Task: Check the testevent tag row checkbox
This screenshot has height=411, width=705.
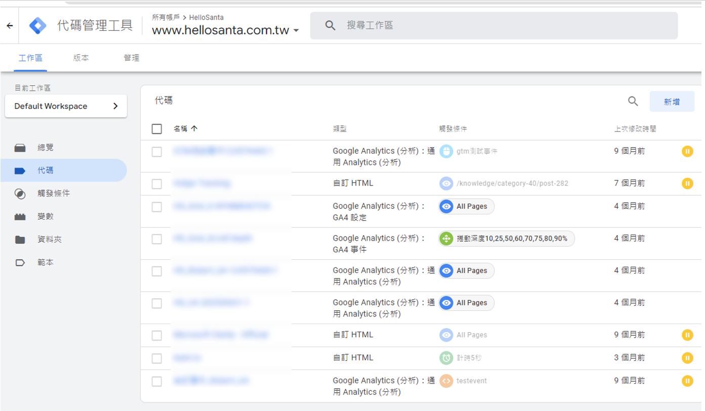Action: [157, 381]
